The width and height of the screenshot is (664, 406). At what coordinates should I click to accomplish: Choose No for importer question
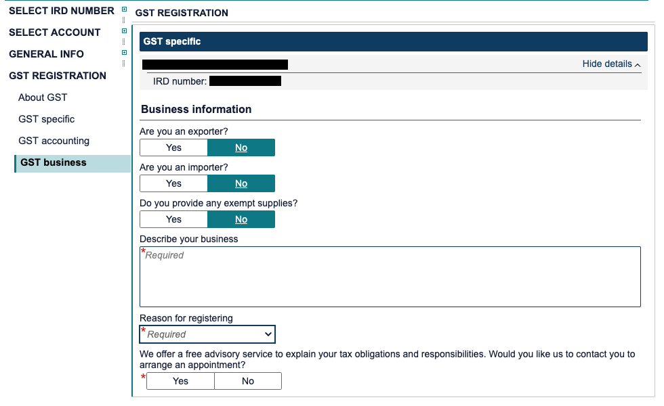coord(241,183)
